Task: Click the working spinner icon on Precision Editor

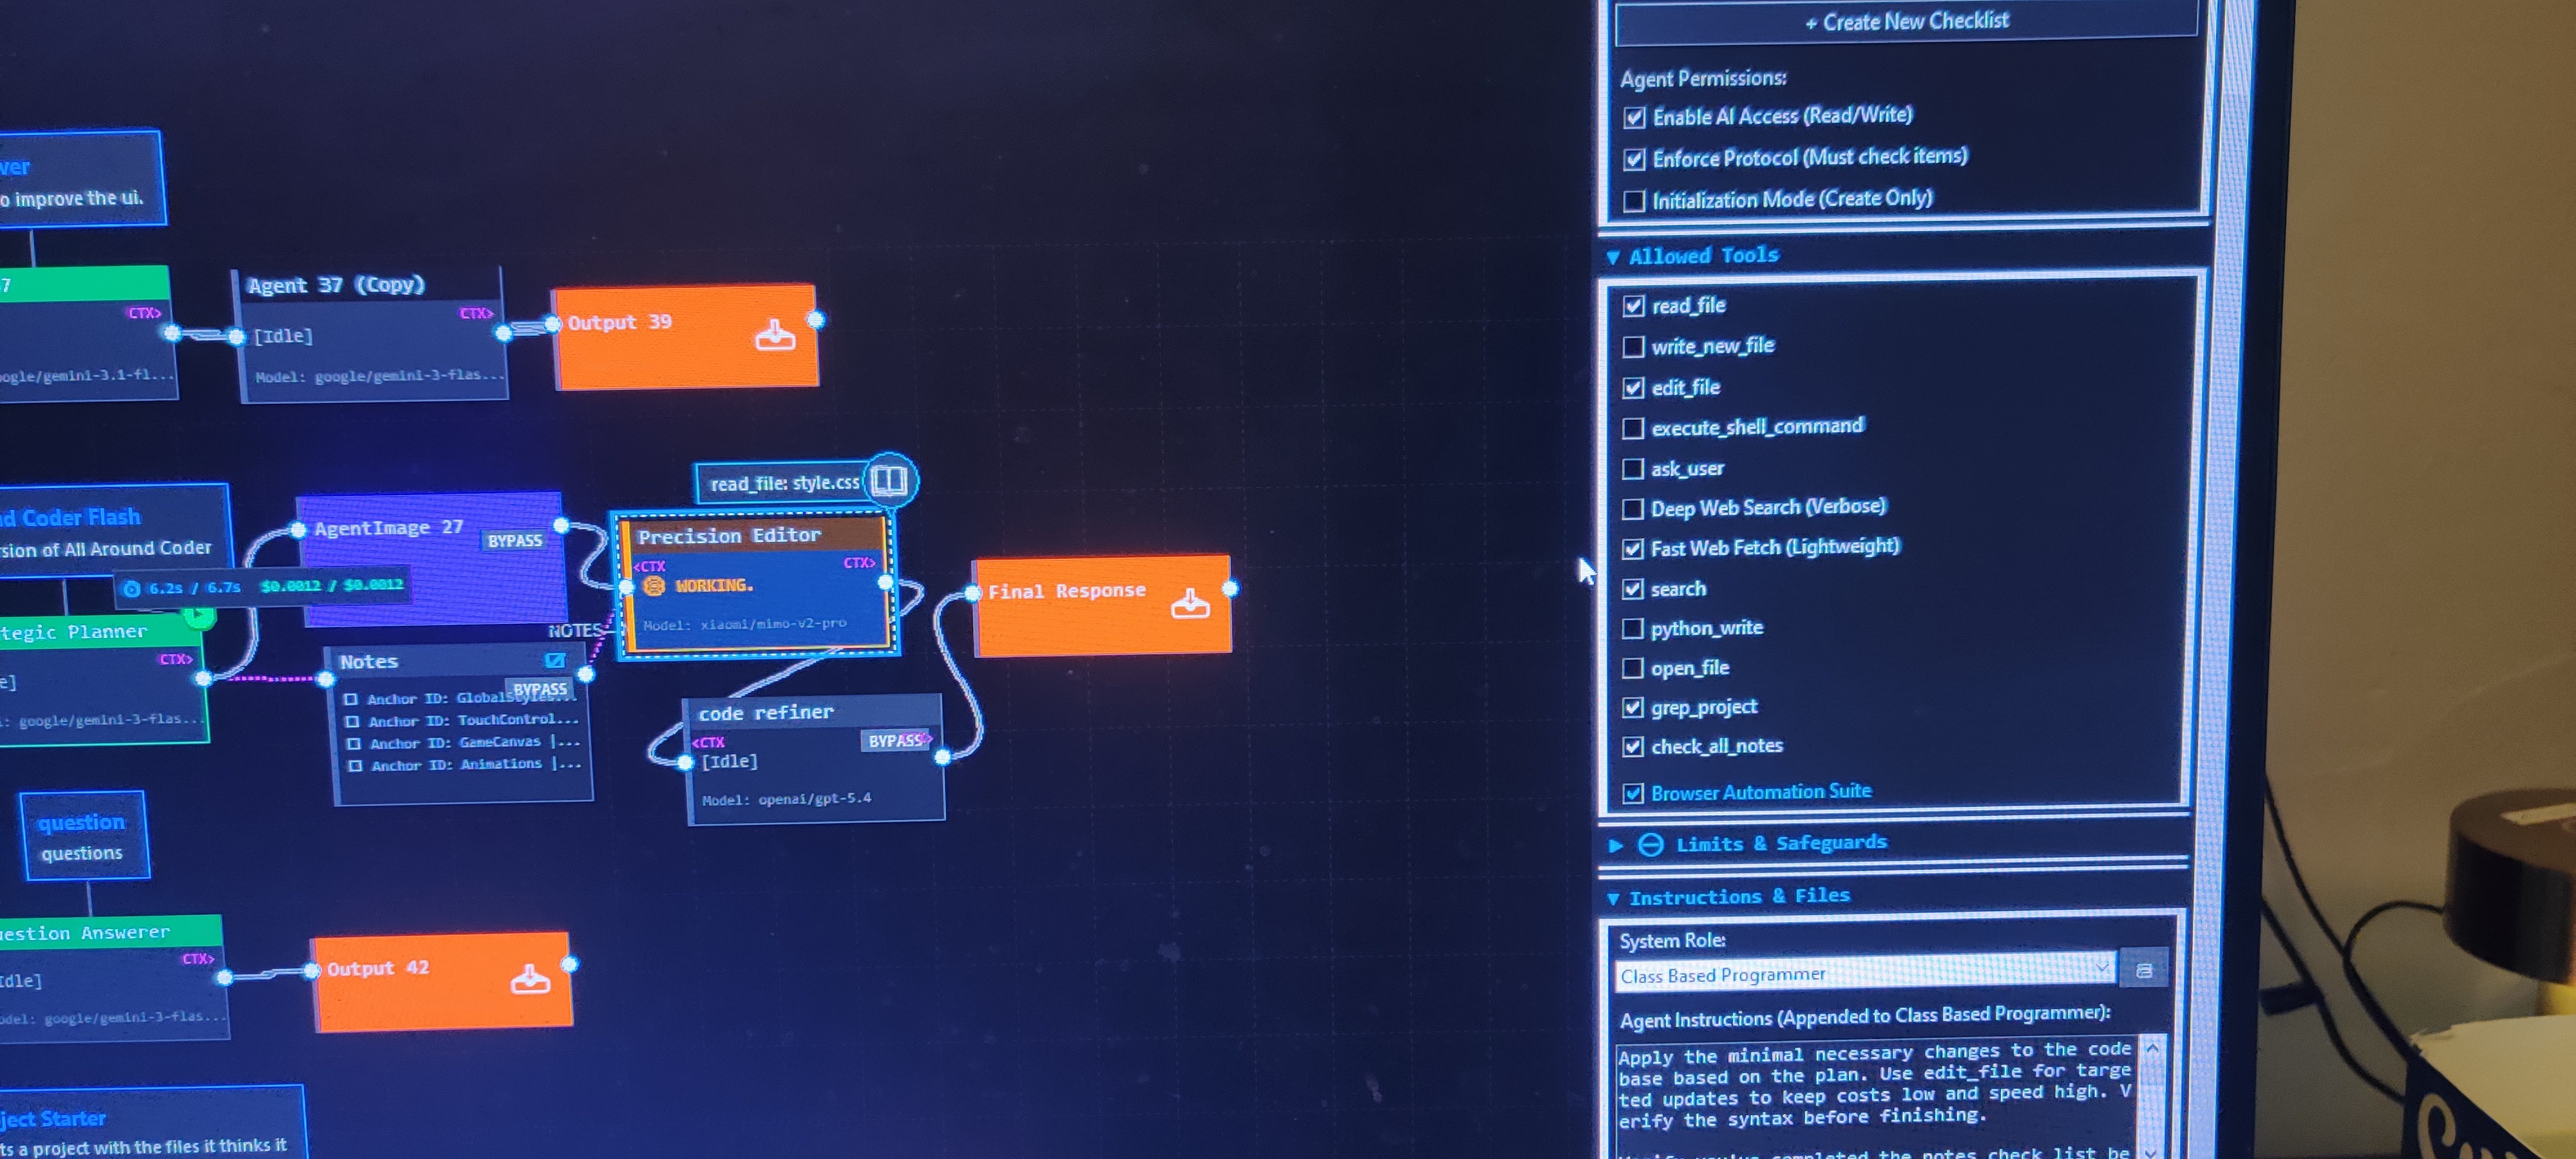Action: point(654,586)
